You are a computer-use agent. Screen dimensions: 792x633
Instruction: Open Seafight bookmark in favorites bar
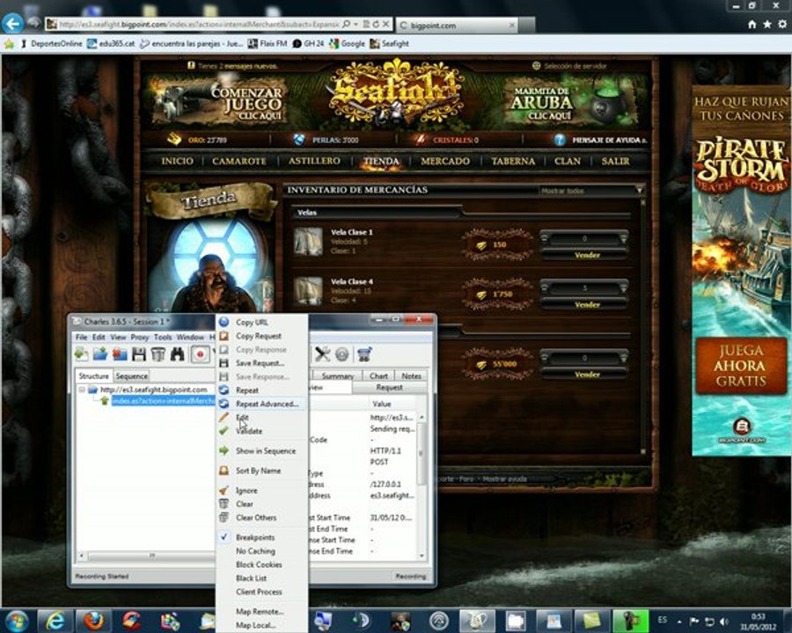[x=390, y=44]
